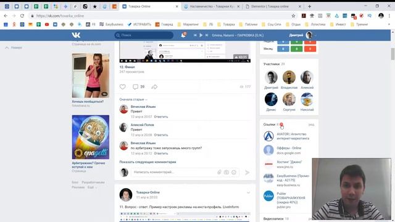Switch to the Наставничество browser tab
The width and height of the screenshot is (395, 222).
212,7
